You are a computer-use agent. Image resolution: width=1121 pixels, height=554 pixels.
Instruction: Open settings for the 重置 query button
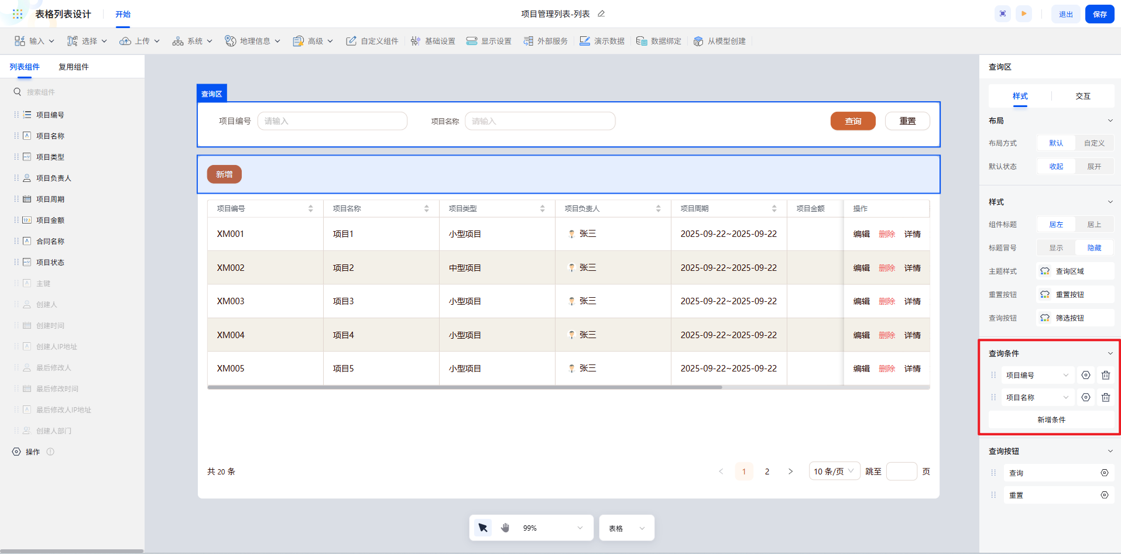(1105, 495)
